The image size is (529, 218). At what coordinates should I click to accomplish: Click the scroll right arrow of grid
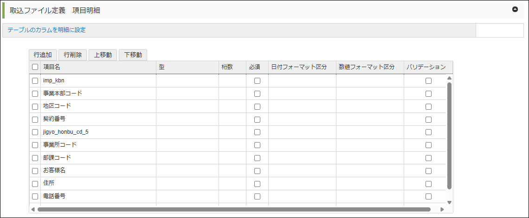pyautogui.click(x=442, y=209)
